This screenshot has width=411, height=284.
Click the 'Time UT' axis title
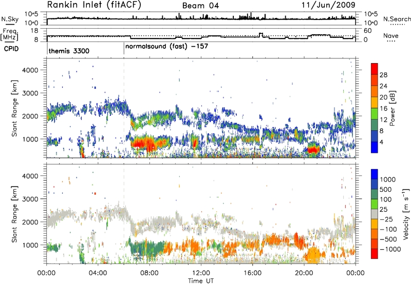[x=201, y=281]
